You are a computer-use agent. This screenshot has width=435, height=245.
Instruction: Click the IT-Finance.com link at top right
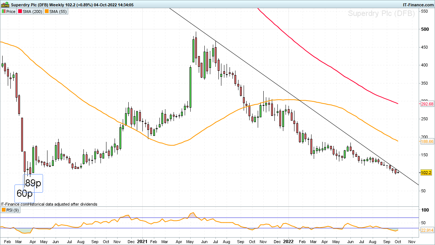tap(418, 5)
